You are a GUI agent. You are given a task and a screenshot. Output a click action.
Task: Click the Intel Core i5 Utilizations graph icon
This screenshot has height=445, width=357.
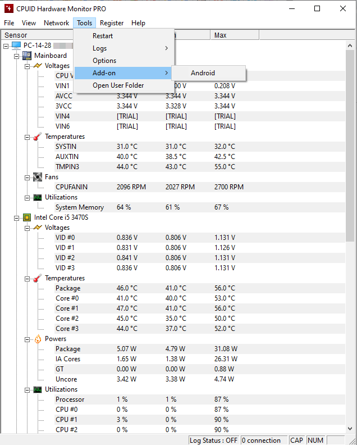(x=38, y=389)
